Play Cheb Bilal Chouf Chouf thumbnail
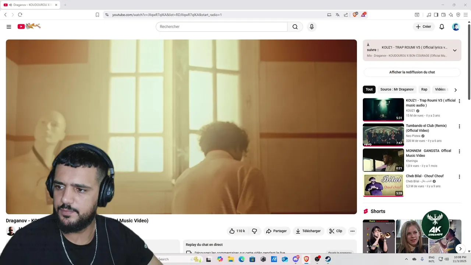Screen dimensions: 471x265 (x=383, y=185)
